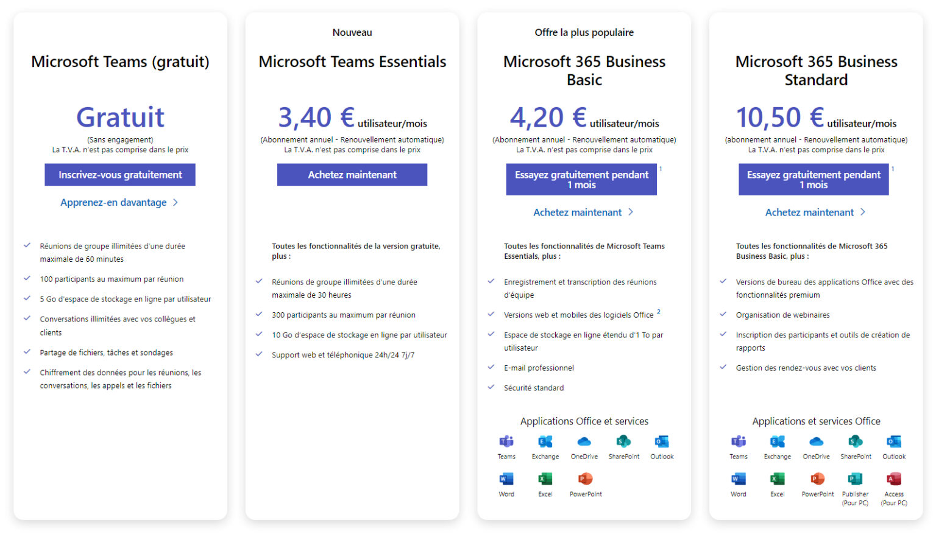
Task: Click the SharePoint icon under Business Basic
Action: (x=623, y=442)
